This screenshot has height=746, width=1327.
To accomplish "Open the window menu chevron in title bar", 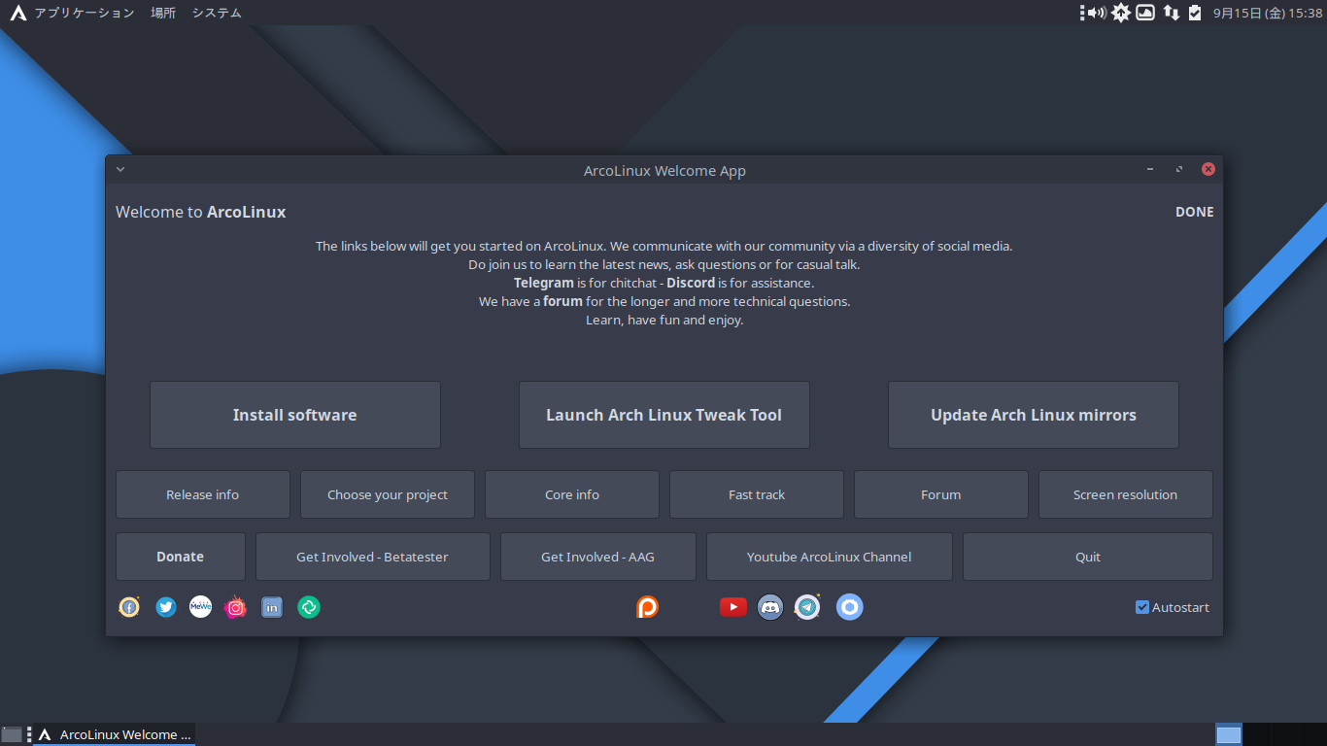I will pyautogui.click(x=120, y=169).
